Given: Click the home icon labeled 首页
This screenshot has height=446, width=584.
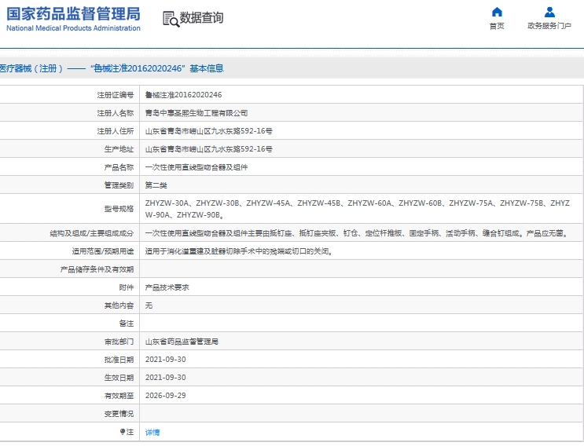Looking at the screenshot, I should tap(497, 12).
